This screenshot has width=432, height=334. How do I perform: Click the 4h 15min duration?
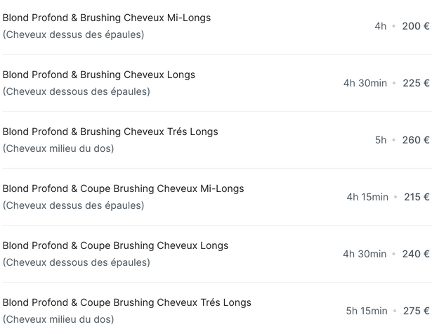(x=367, y=197)
